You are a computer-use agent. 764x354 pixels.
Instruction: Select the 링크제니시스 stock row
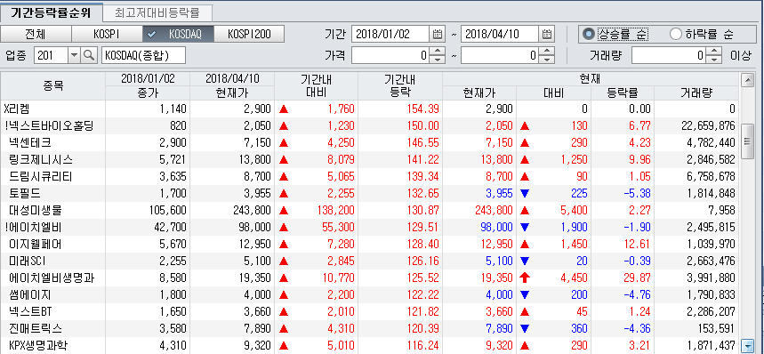(x=369, y=160)
